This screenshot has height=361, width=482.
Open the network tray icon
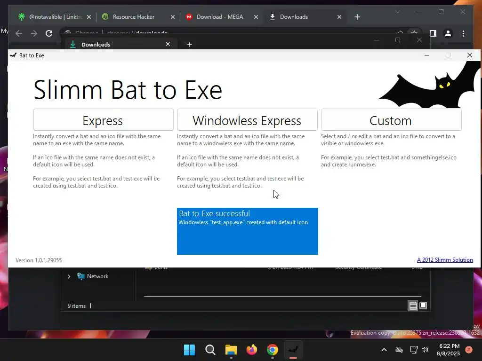point(414,350)
